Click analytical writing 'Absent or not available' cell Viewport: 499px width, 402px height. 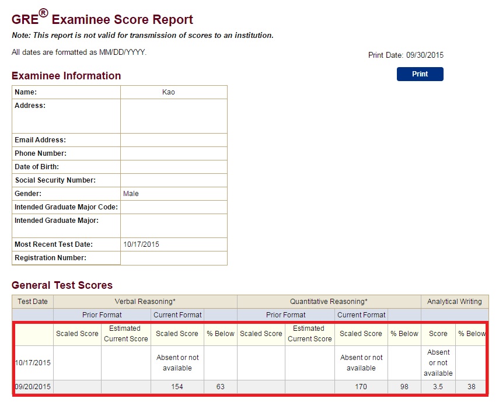(438, 363)
